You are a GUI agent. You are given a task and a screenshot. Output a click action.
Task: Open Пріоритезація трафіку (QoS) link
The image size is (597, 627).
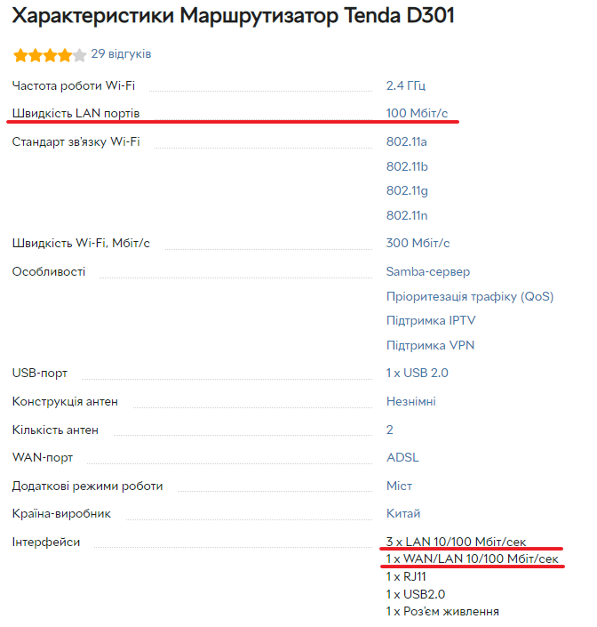point(470,297)
